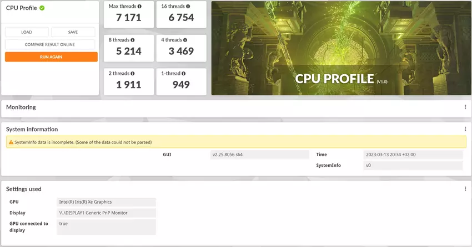Click the green validation checkmark by CPU Profile

point(42,8)
